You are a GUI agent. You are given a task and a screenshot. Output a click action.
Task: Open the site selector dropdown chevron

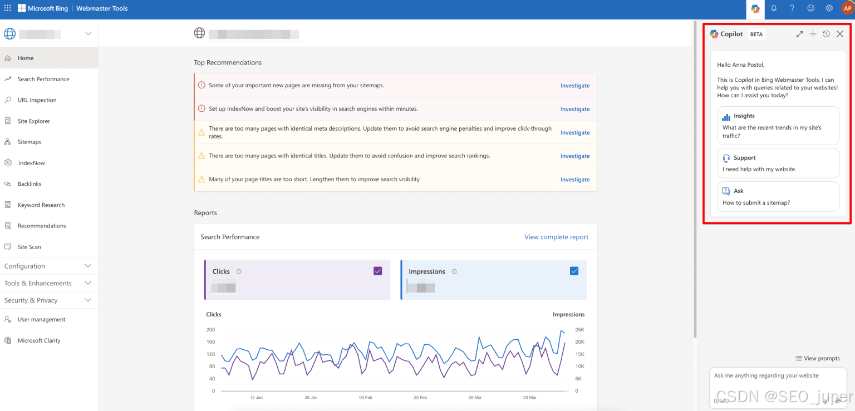pos(88,34)
